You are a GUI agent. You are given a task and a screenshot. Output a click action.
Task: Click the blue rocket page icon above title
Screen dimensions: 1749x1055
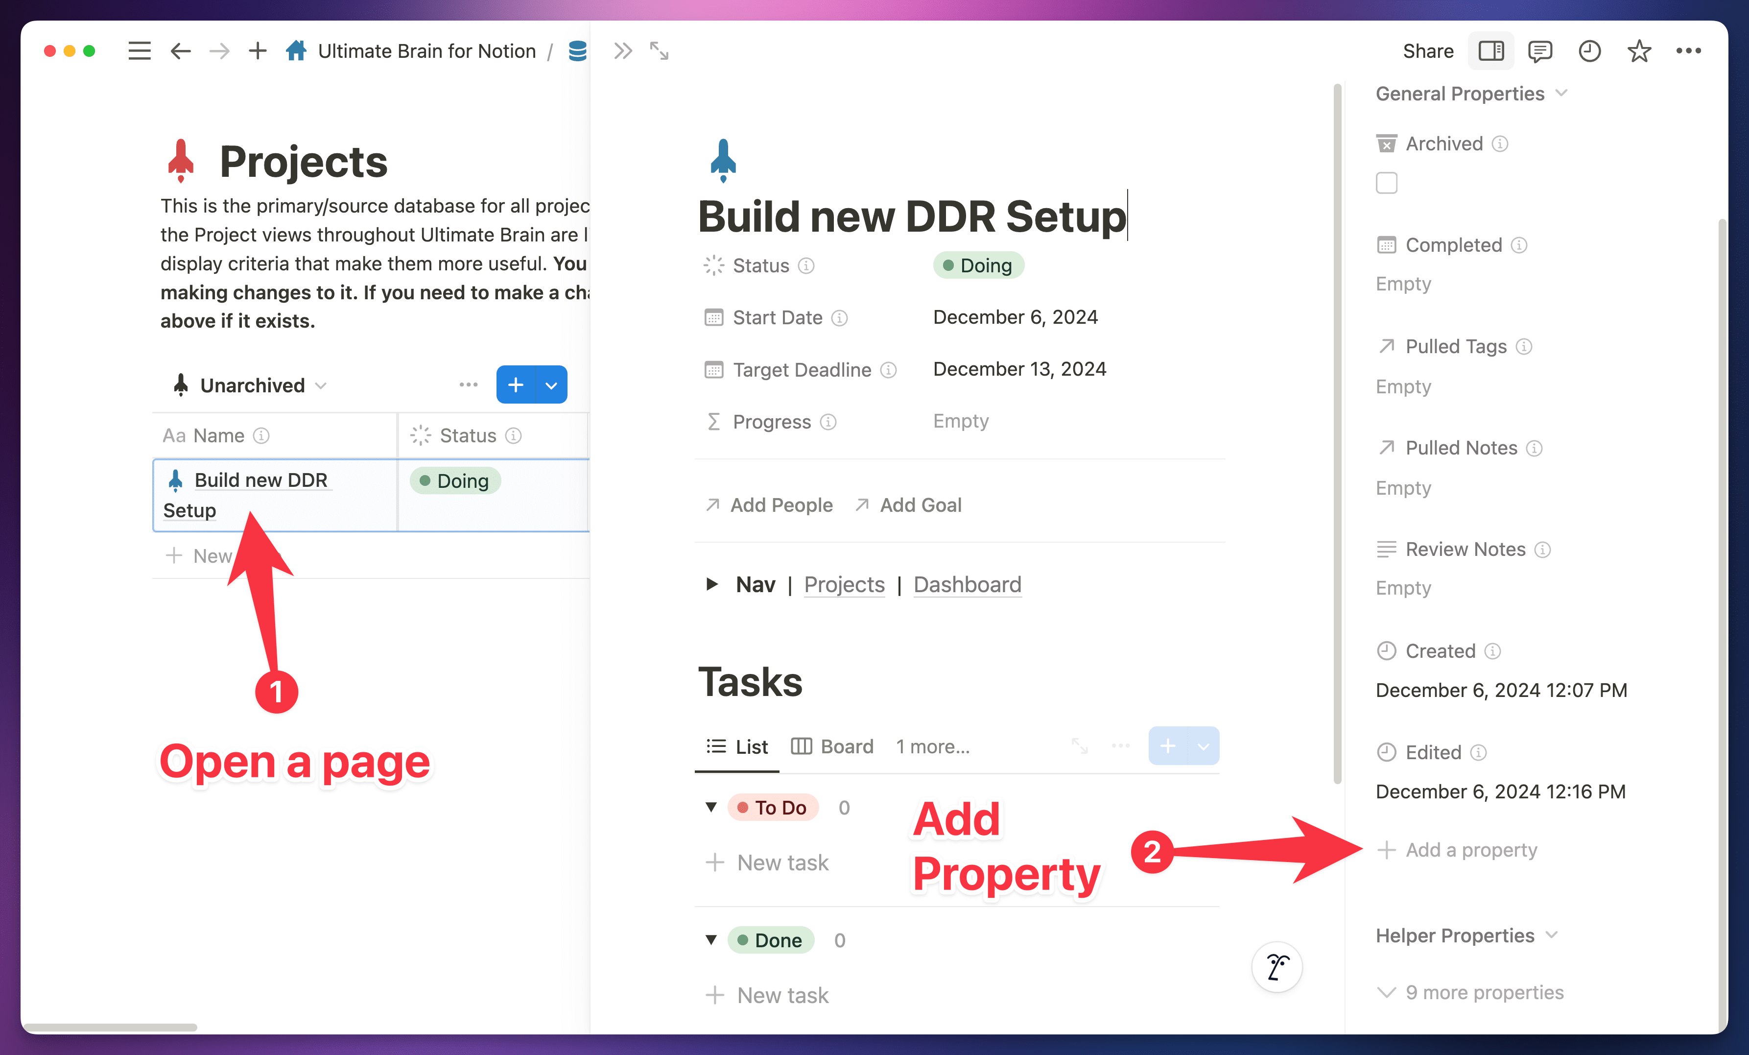(x=723, y=161)
